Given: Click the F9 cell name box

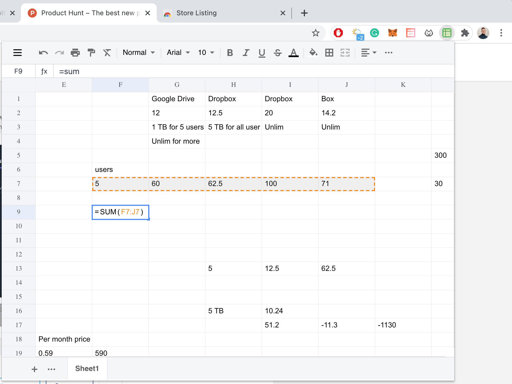Looking at the screenshot, I should point(18,71).
